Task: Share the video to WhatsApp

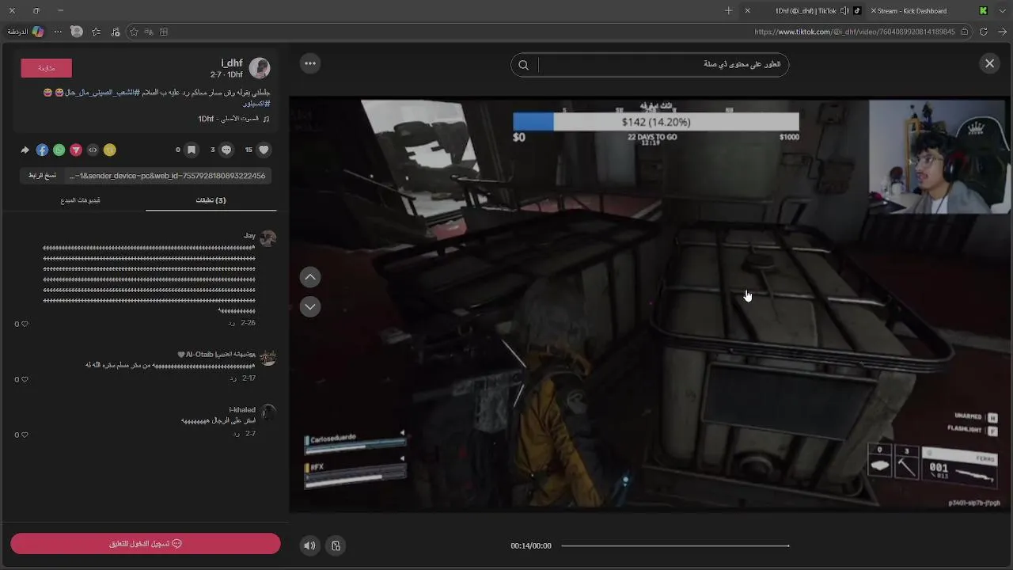Action: [x=59, y=150]
